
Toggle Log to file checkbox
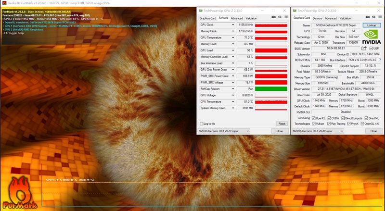tap(202, 124)
